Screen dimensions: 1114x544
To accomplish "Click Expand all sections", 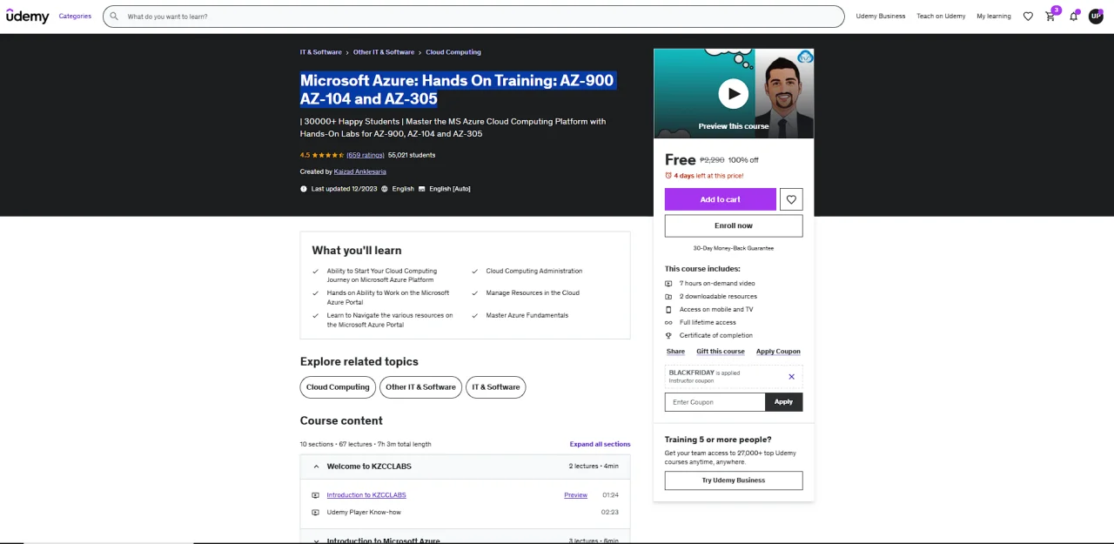I will click(600, 444).
